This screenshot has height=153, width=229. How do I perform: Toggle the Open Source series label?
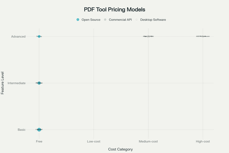coord(91,20)
